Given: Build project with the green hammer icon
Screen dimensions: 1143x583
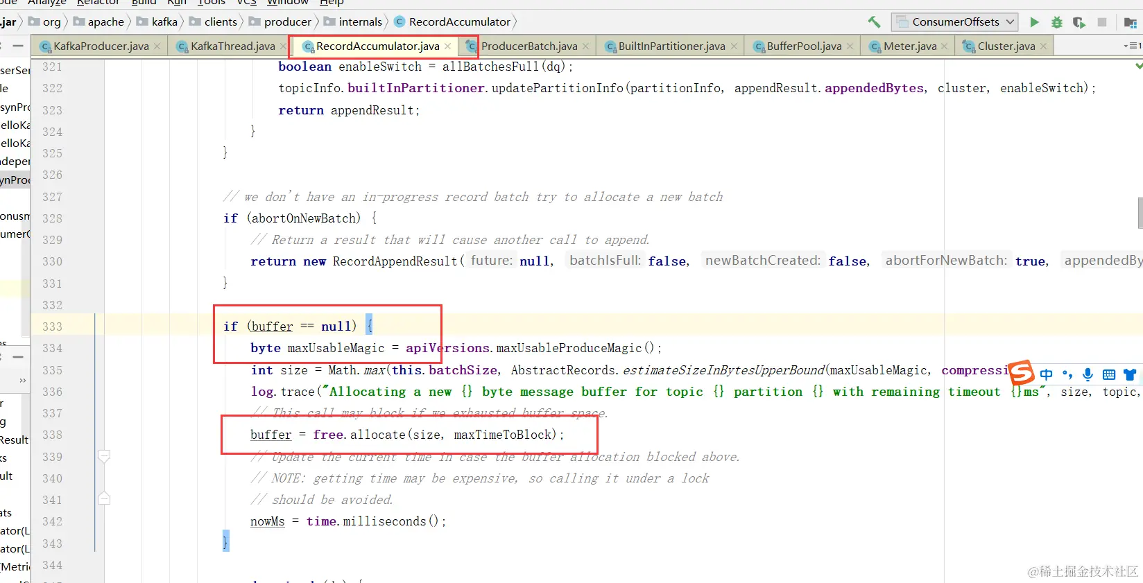Looking at the screenshot, I should 874,22.
